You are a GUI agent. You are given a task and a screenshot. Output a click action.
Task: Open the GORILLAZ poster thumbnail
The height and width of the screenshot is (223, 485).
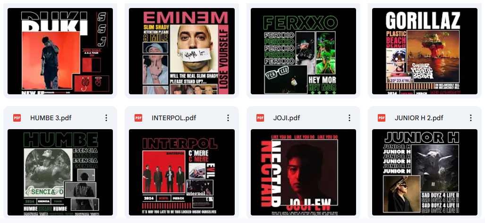[x=425, y=51]
